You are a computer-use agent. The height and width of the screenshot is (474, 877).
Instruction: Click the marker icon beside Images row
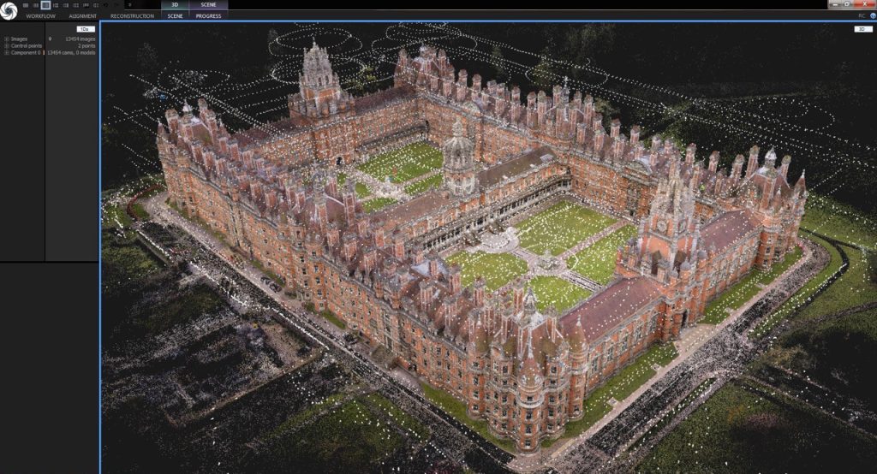(x=50, y=39)
